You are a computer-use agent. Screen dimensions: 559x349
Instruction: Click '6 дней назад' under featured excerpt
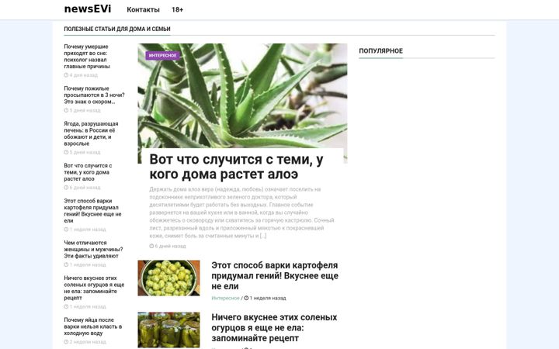(x=170, y=246)
